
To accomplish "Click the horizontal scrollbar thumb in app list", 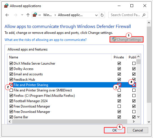I will (x=70, y=122).
